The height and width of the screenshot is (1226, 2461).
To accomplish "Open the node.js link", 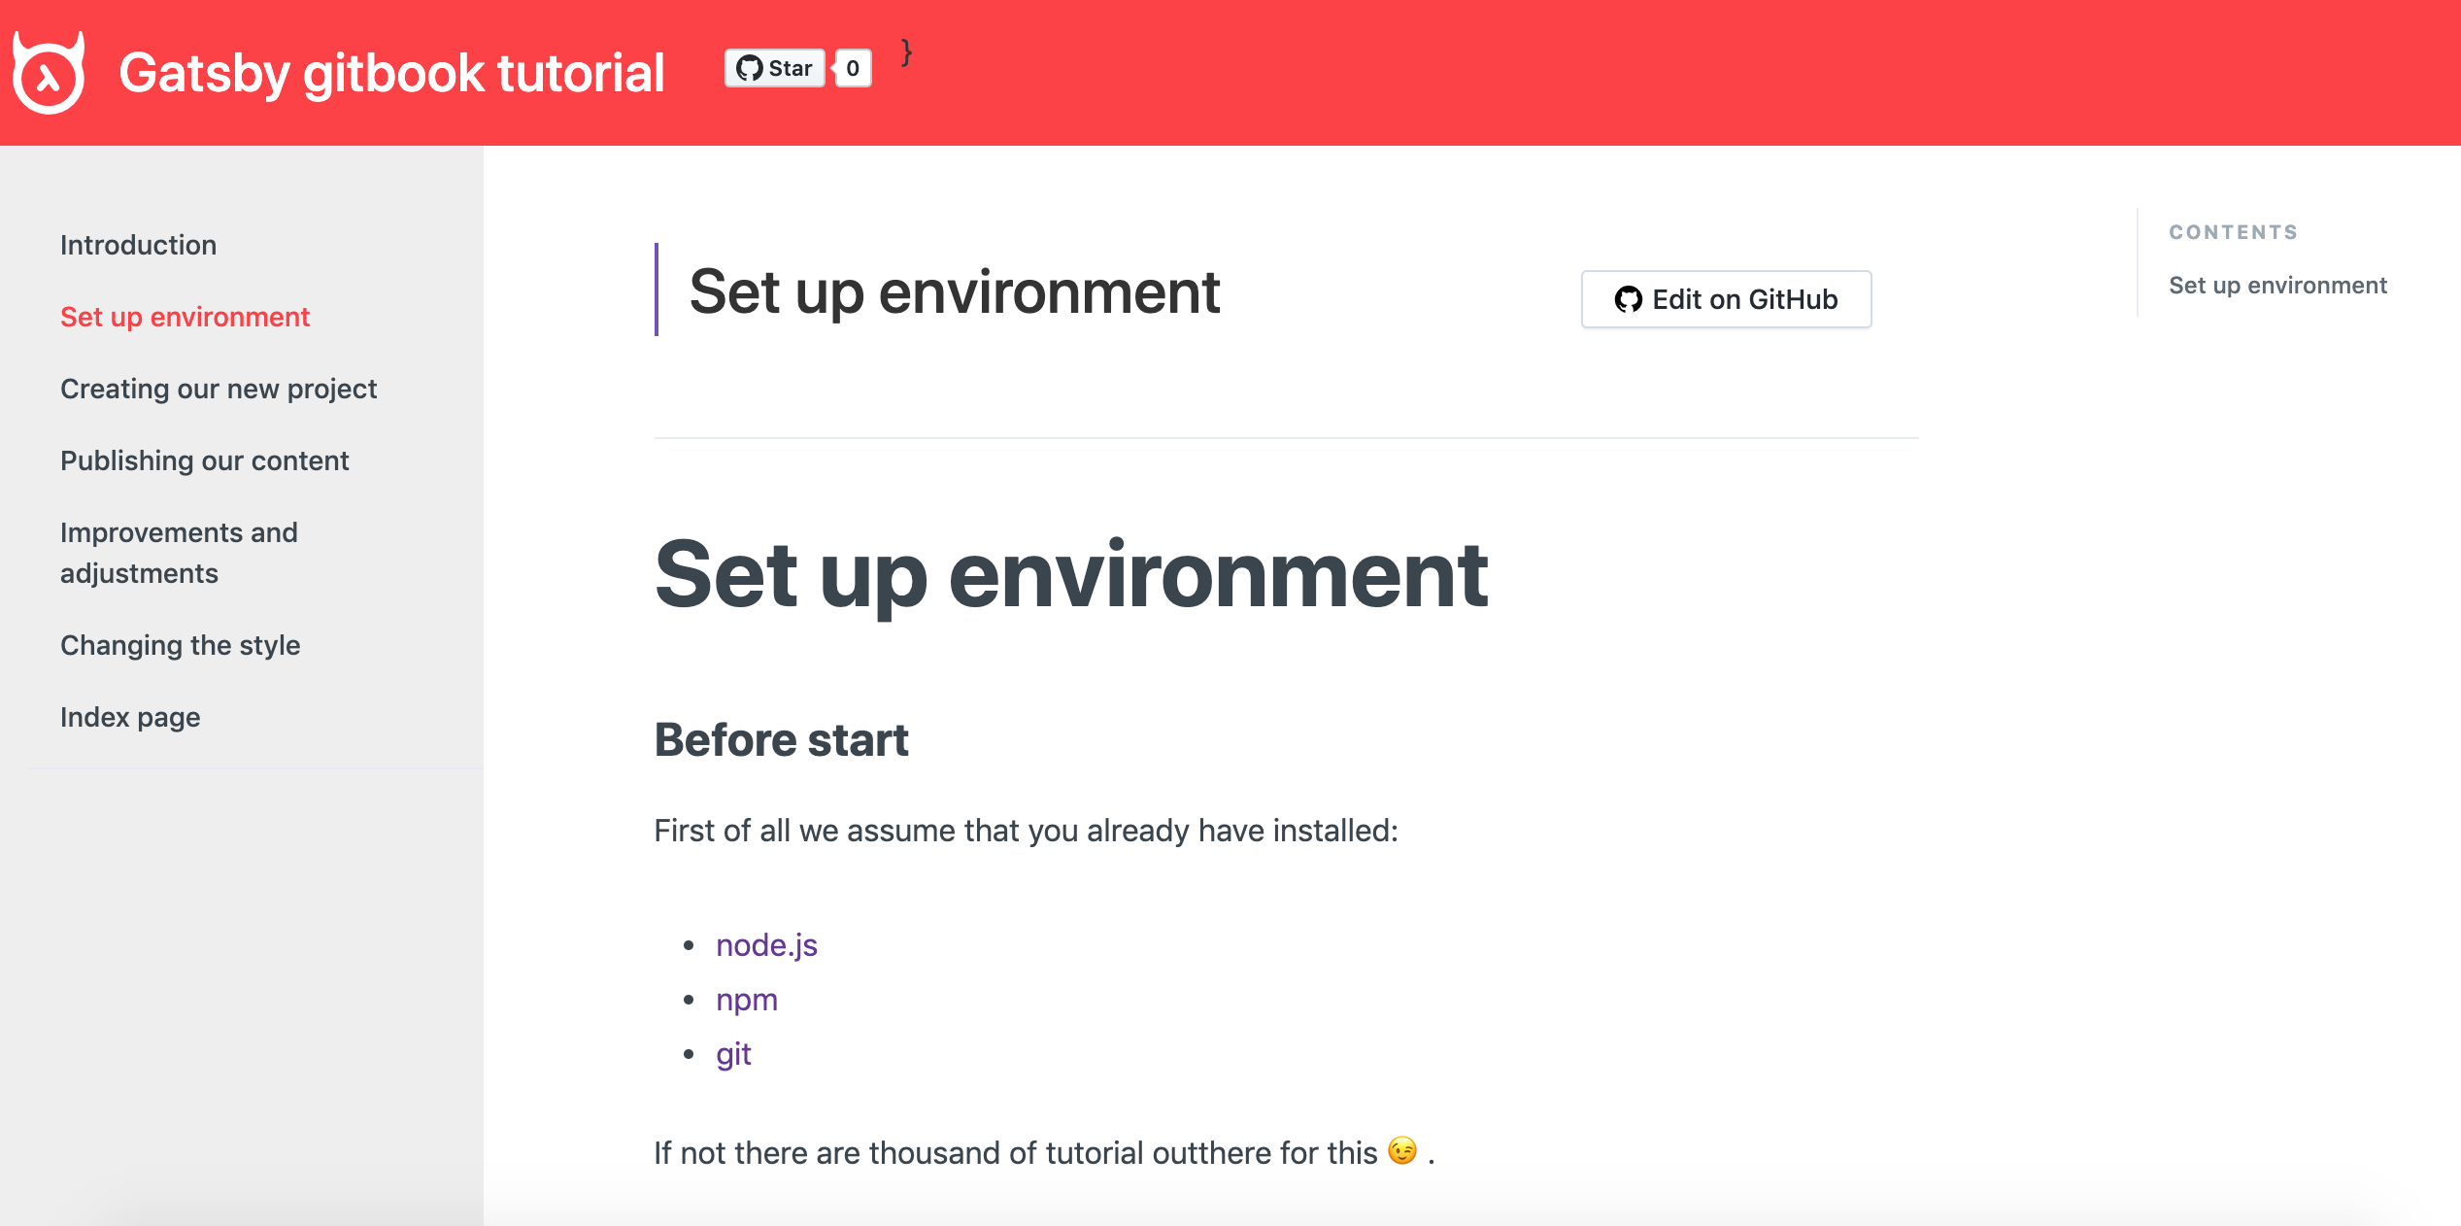I will [x=766, y=945].
